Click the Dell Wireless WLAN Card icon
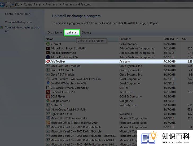 48,88
